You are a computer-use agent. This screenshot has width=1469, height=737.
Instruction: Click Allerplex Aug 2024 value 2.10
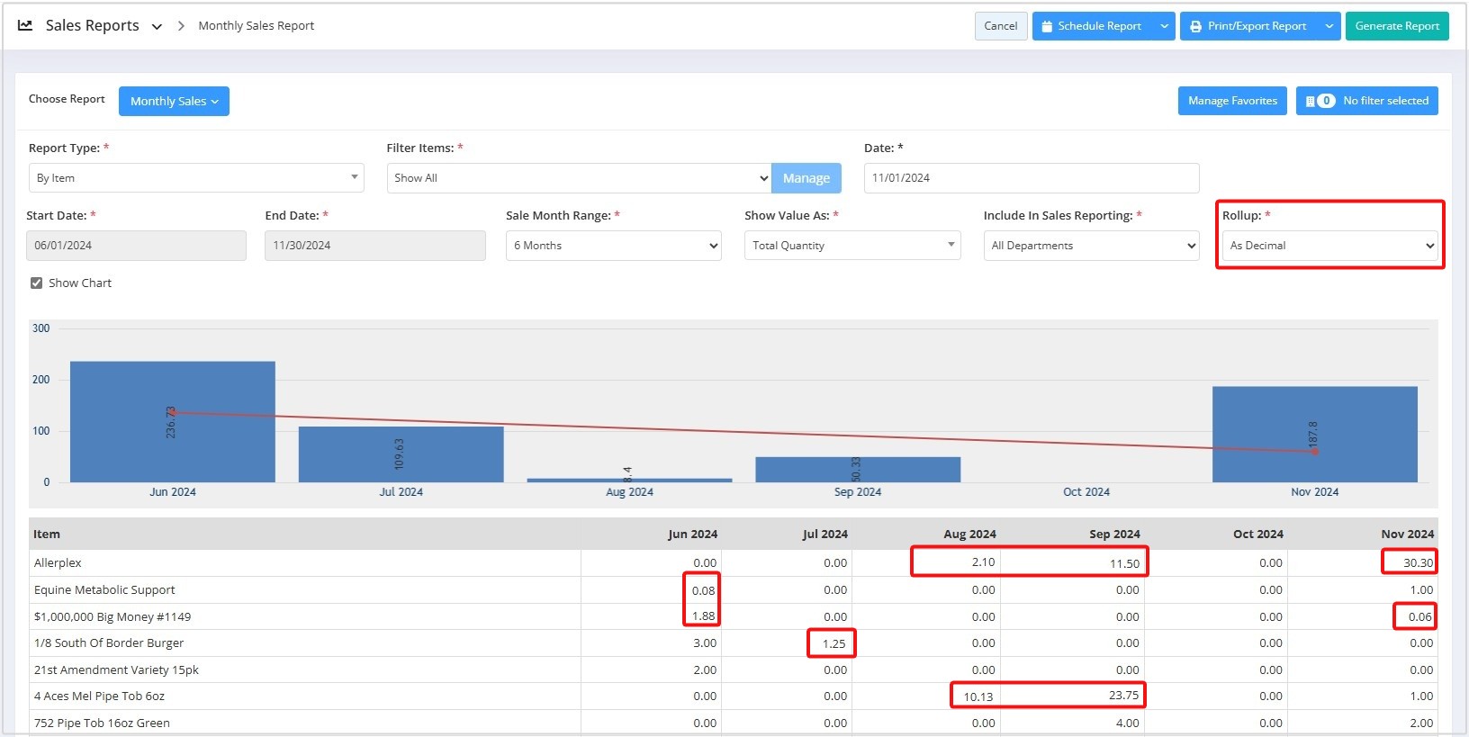(983, 562)
